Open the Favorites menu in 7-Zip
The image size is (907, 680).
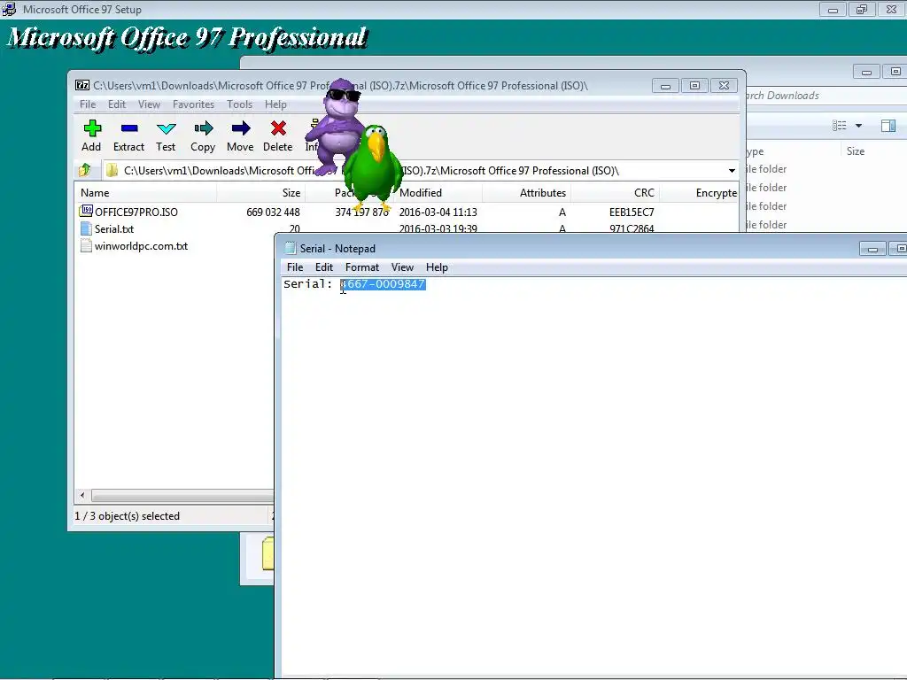pos(193,104)
